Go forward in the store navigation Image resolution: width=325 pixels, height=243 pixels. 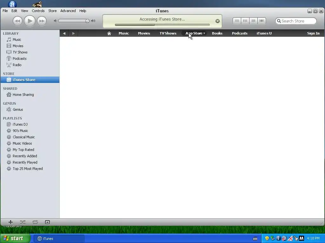(73, 33)
